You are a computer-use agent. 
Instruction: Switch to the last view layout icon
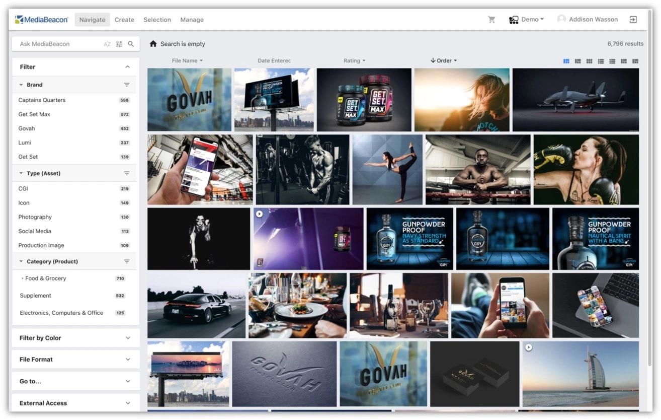coord(635,61)
